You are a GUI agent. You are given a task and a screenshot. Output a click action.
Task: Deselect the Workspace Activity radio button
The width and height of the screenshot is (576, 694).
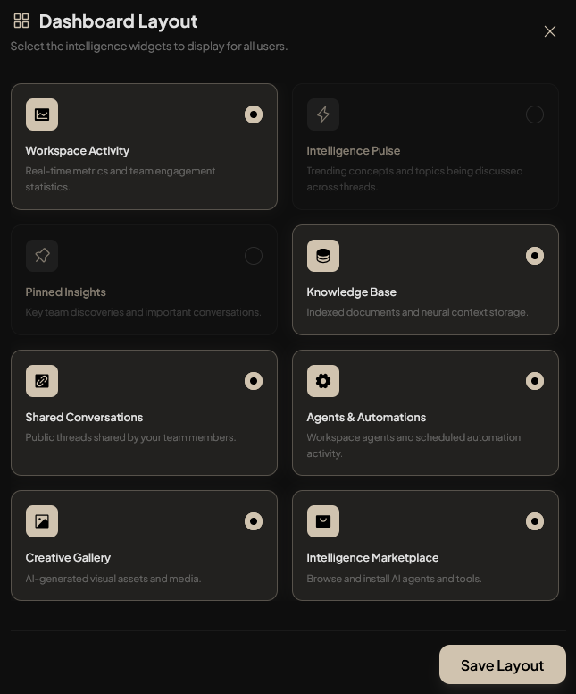click(x=254, y=114)
